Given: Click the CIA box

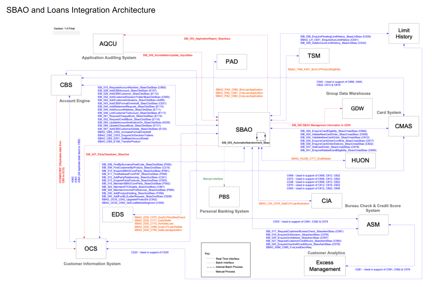Looking at the screenshot, I should pyautogui.click(x=327, y=201).
